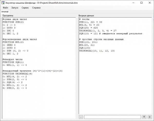Image resolution: width=154 pixels, height=121 pixels.
Task: Click the line '0: 2 -> 0'
Action: click(x=9, y=25)
